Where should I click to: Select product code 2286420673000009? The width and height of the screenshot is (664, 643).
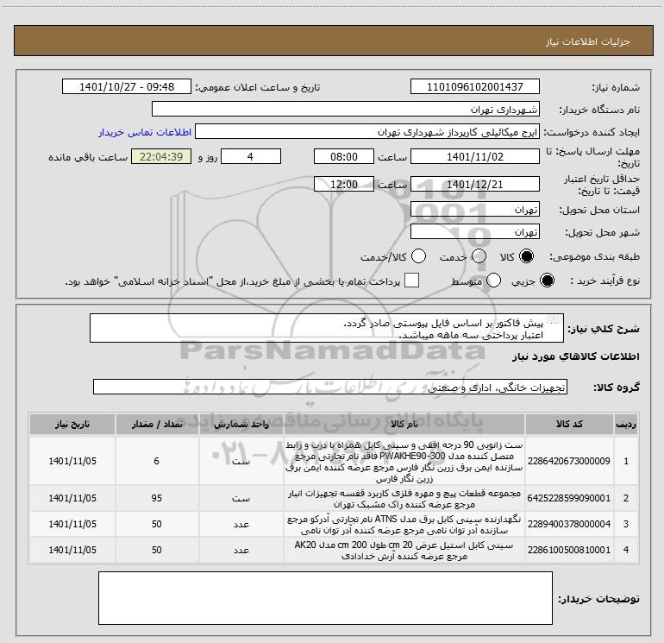569,461
